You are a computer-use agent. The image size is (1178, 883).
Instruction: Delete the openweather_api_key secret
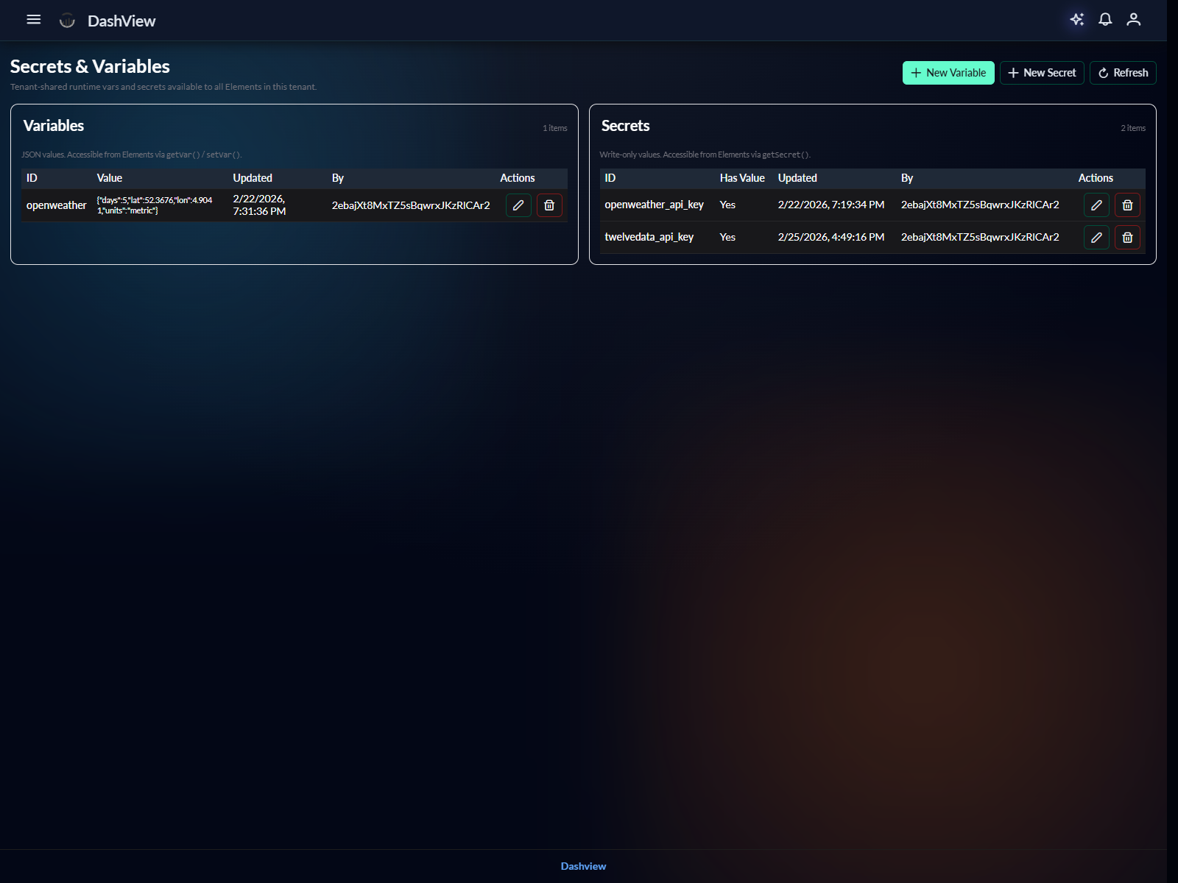(1127, 205)
